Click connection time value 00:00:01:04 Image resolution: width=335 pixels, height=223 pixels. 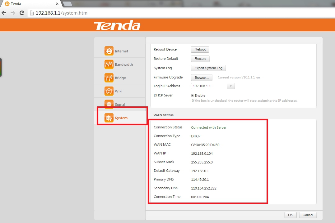[200, 197]
